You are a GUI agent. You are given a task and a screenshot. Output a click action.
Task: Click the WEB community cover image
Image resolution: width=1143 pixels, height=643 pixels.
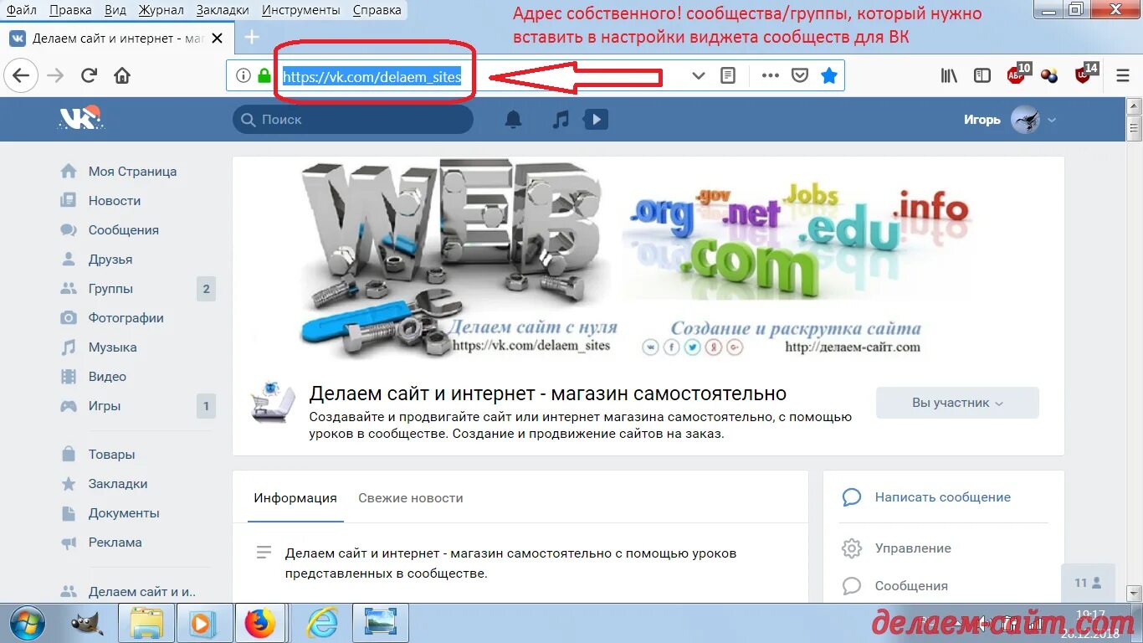(648, 260)
